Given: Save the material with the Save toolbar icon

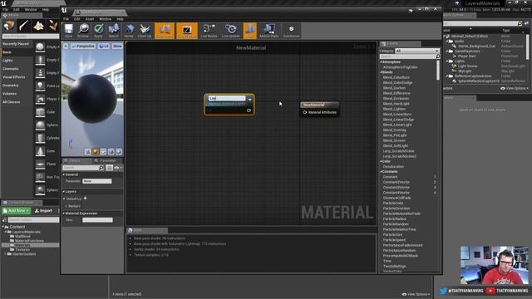Looking at the screenshot, I should click(68, 31).
